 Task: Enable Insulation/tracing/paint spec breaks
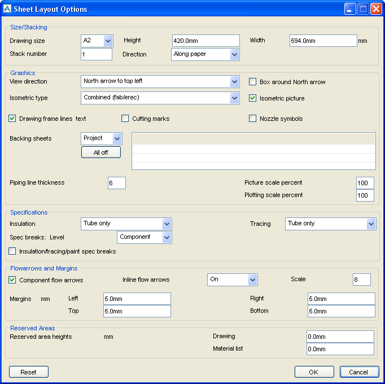click(x=12, y=251)
